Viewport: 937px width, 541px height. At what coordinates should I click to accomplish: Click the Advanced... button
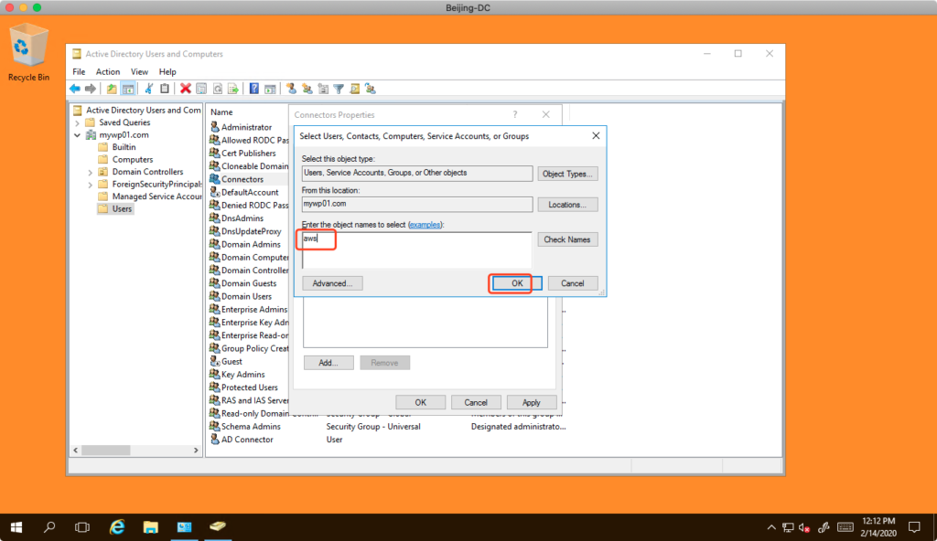coord(332,283)
